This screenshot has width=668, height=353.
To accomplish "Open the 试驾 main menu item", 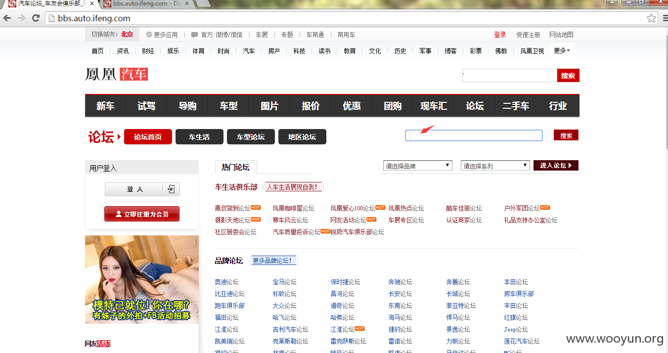I will click(146, 106).
